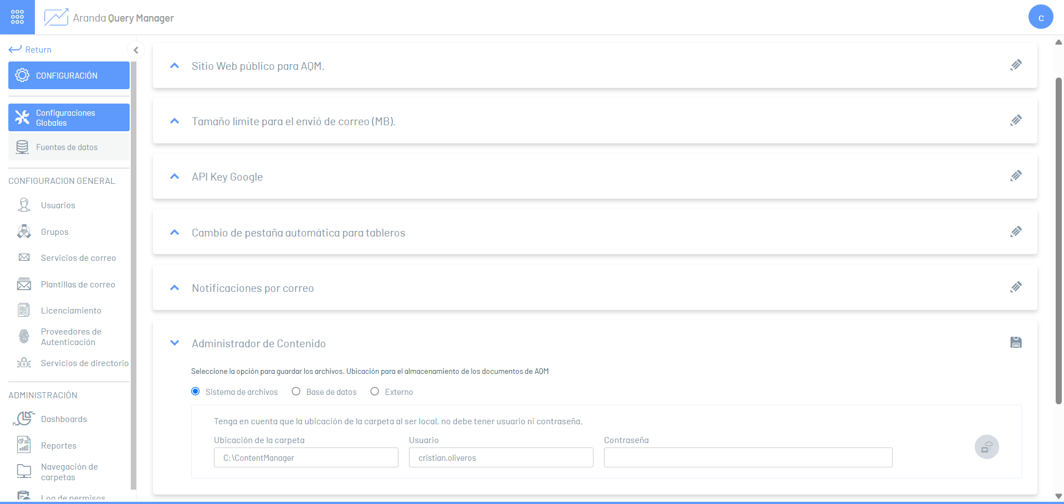The height and width of the screenshot is (504, 1064).
Task: Select Base de datos radio option
Action: click(296, 392)
